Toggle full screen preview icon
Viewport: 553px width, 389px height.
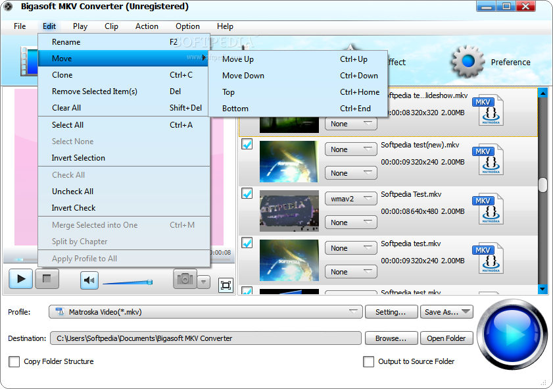coord(226,285)
